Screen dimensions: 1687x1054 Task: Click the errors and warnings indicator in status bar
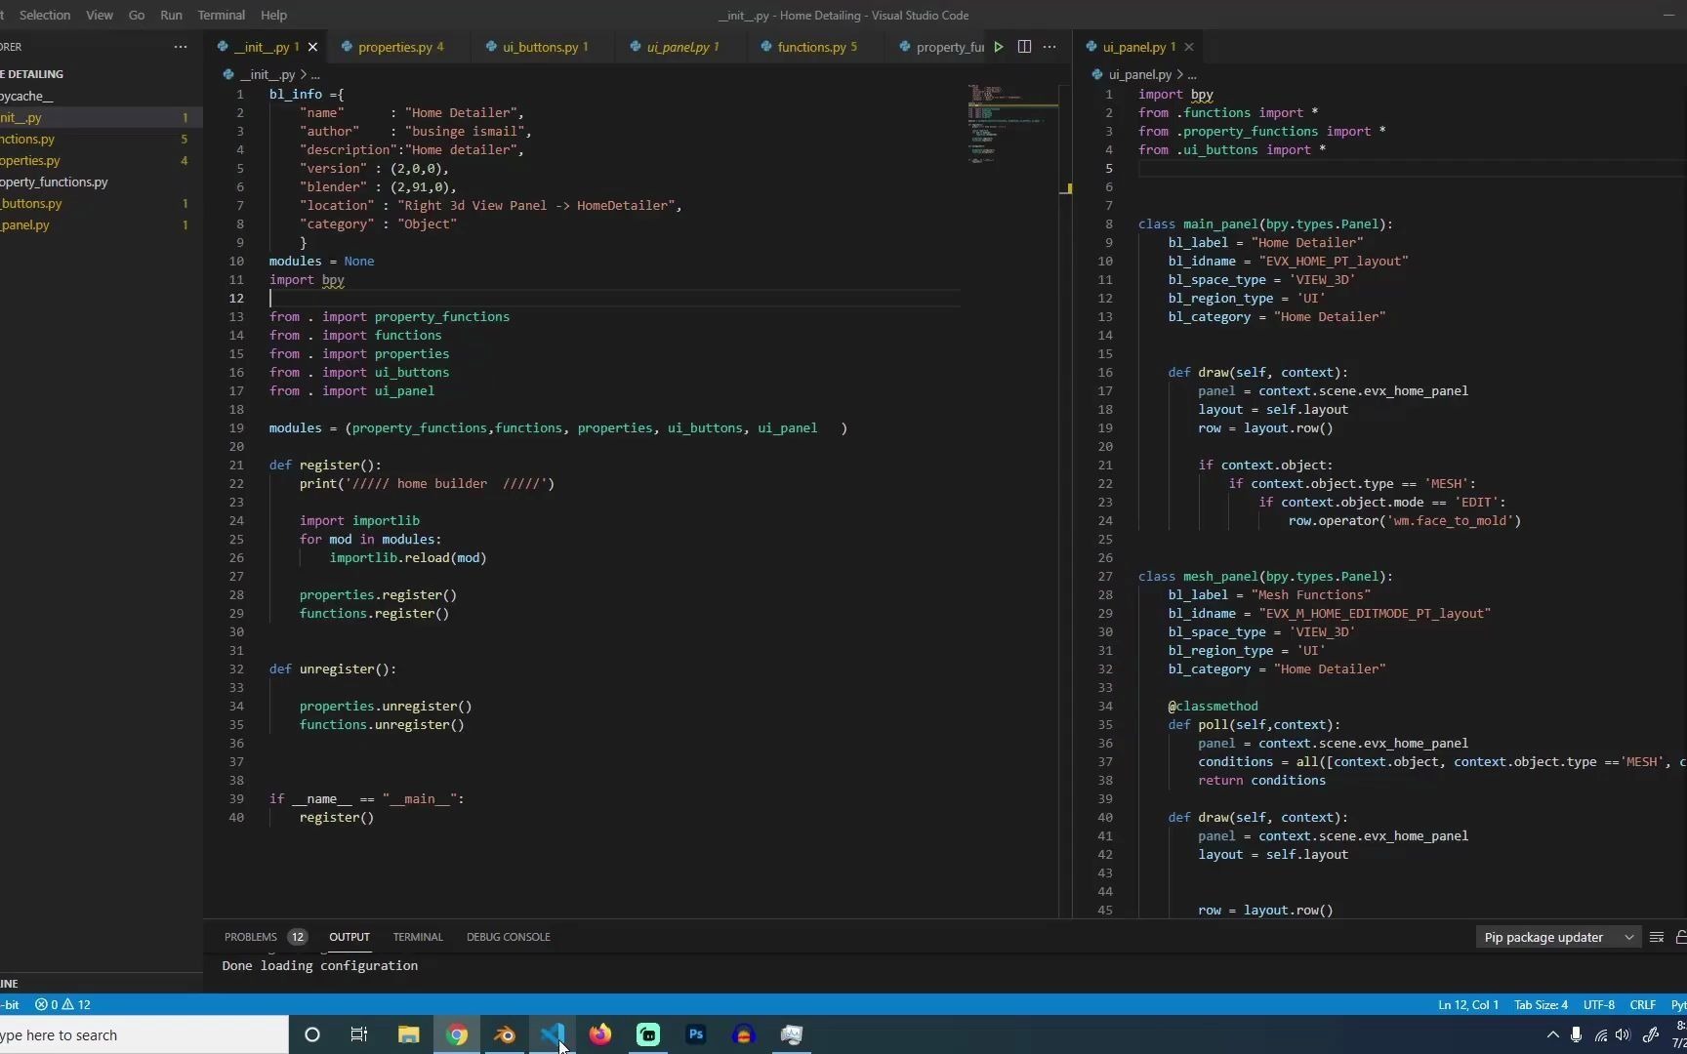[61, 1004]
